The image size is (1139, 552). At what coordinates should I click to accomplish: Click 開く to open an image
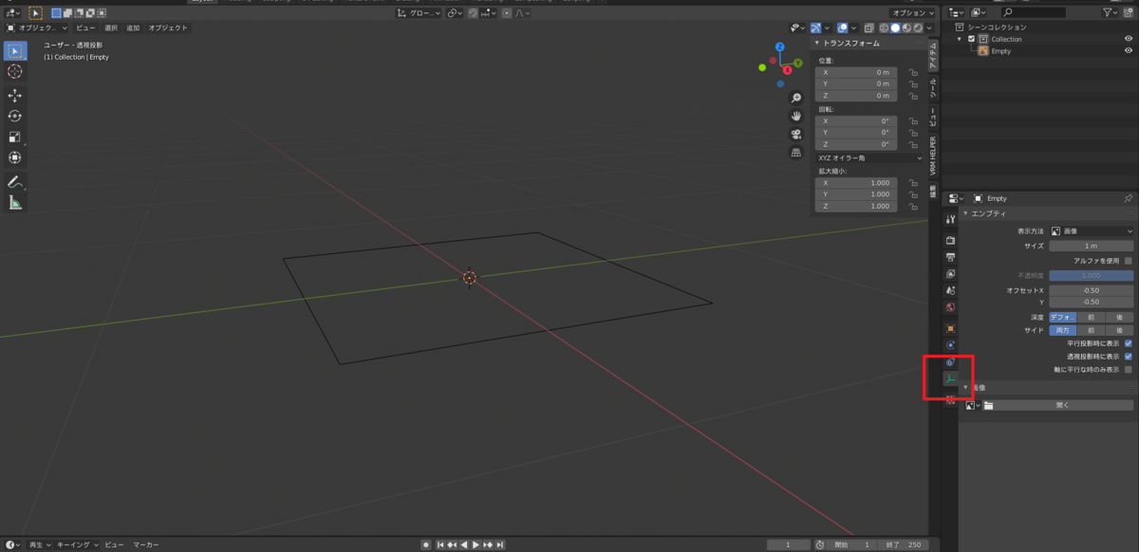(x=1062, y=405)
